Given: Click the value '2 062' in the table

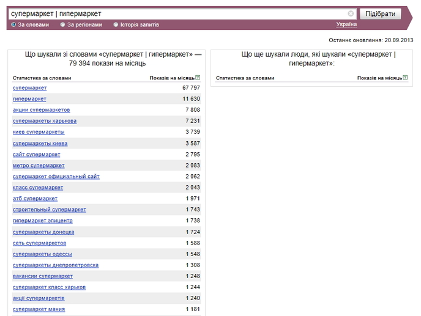Looking at the screenshot, I should [x=193, y=177].
